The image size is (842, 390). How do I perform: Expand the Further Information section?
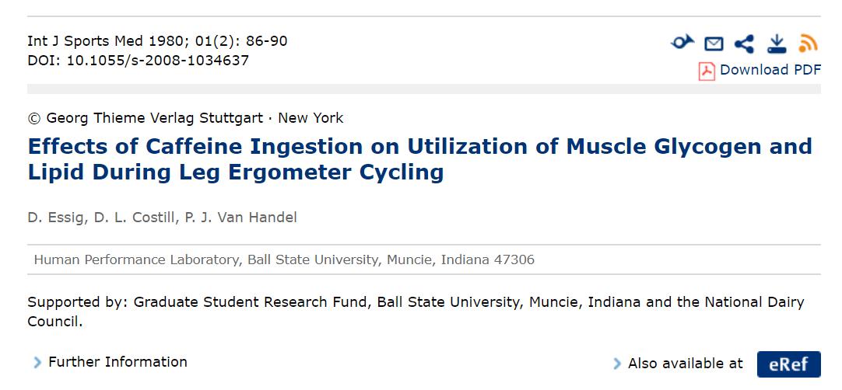(118, 362)
